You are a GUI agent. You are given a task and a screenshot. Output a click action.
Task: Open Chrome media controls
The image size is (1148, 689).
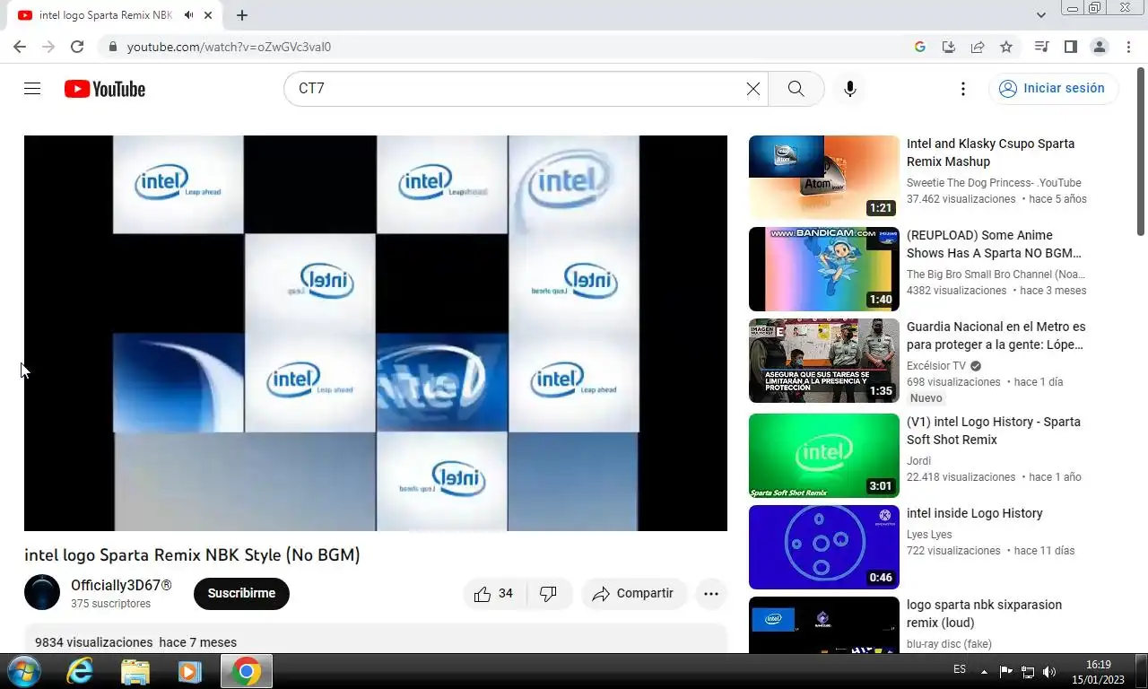point(1041,47)
